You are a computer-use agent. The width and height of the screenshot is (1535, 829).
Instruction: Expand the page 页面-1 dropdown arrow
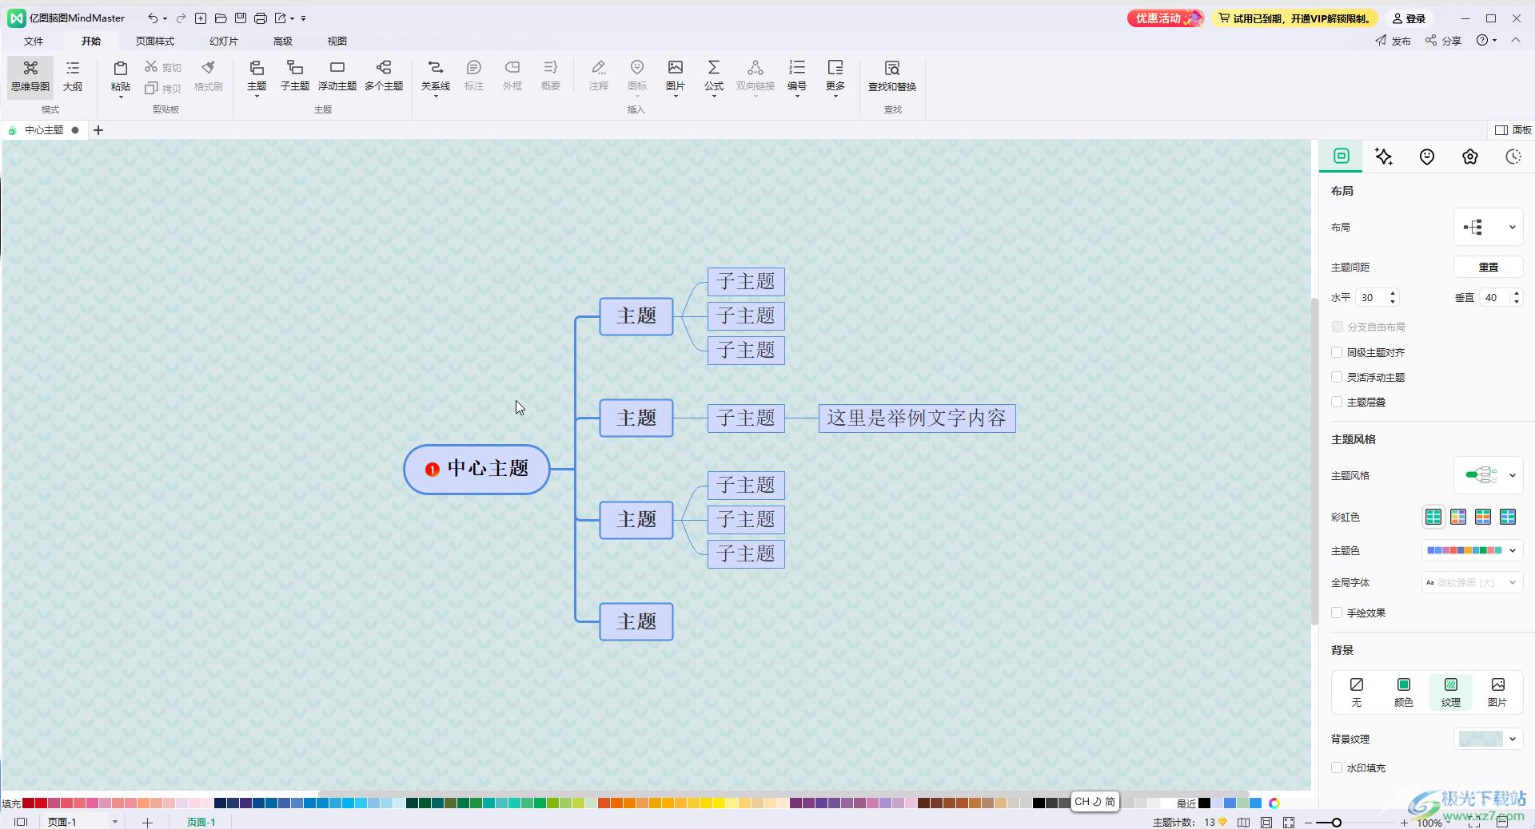[x=115, y=822]
